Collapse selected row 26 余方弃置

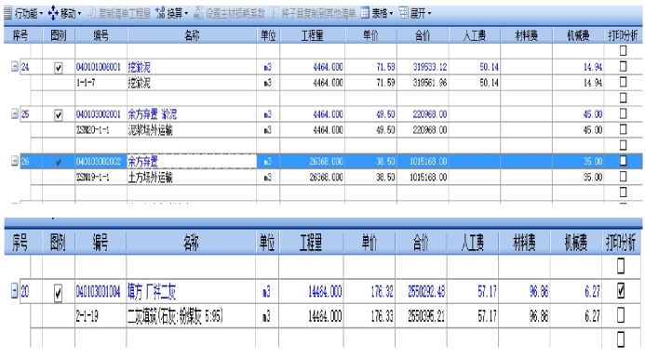pos(15,161)
